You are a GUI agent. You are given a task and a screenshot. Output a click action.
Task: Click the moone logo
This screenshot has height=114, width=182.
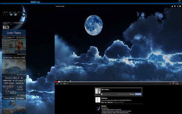click(15, 14)
